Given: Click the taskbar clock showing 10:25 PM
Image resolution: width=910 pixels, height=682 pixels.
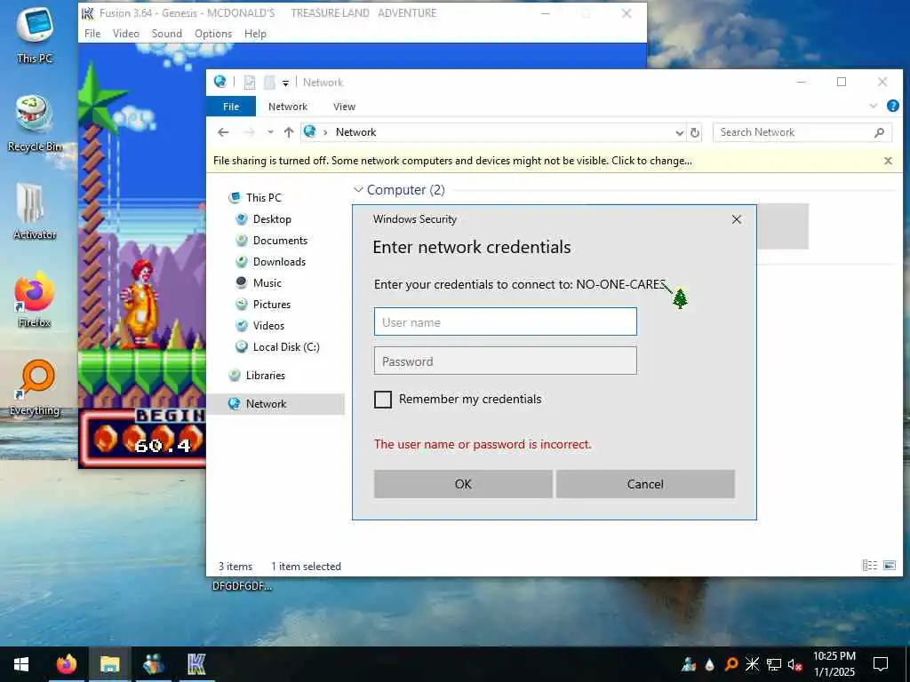Looking at the screenshot, I should point(834,664).
